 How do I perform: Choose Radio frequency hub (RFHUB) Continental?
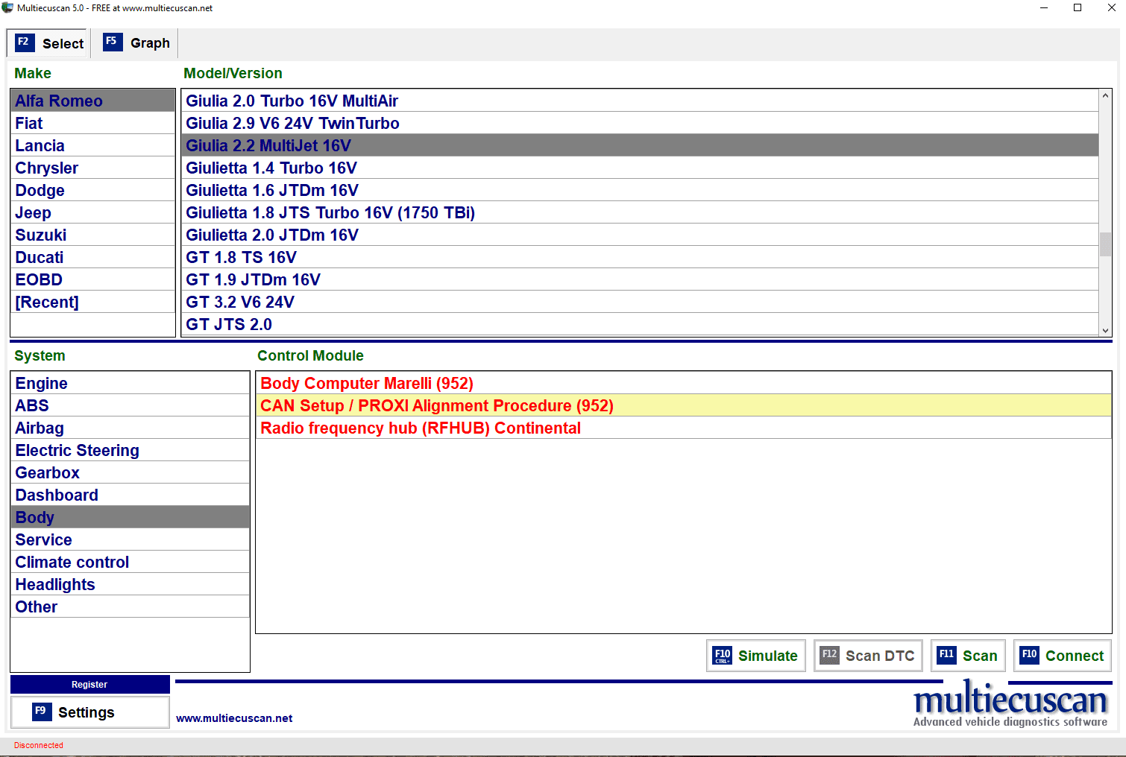coord(420,428)
